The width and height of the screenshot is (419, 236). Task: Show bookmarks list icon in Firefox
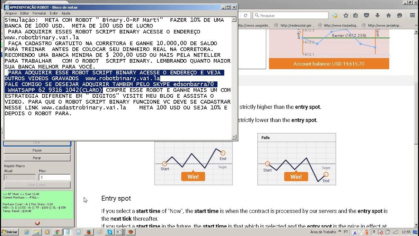coord(355,15)
